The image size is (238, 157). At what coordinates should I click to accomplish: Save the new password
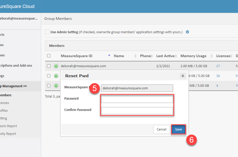(178, 129)
